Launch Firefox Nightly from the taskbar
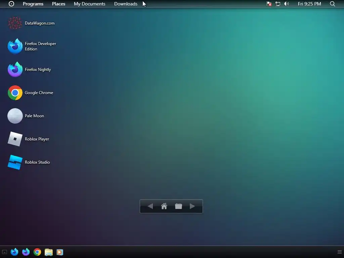 (x=26, y=252)
